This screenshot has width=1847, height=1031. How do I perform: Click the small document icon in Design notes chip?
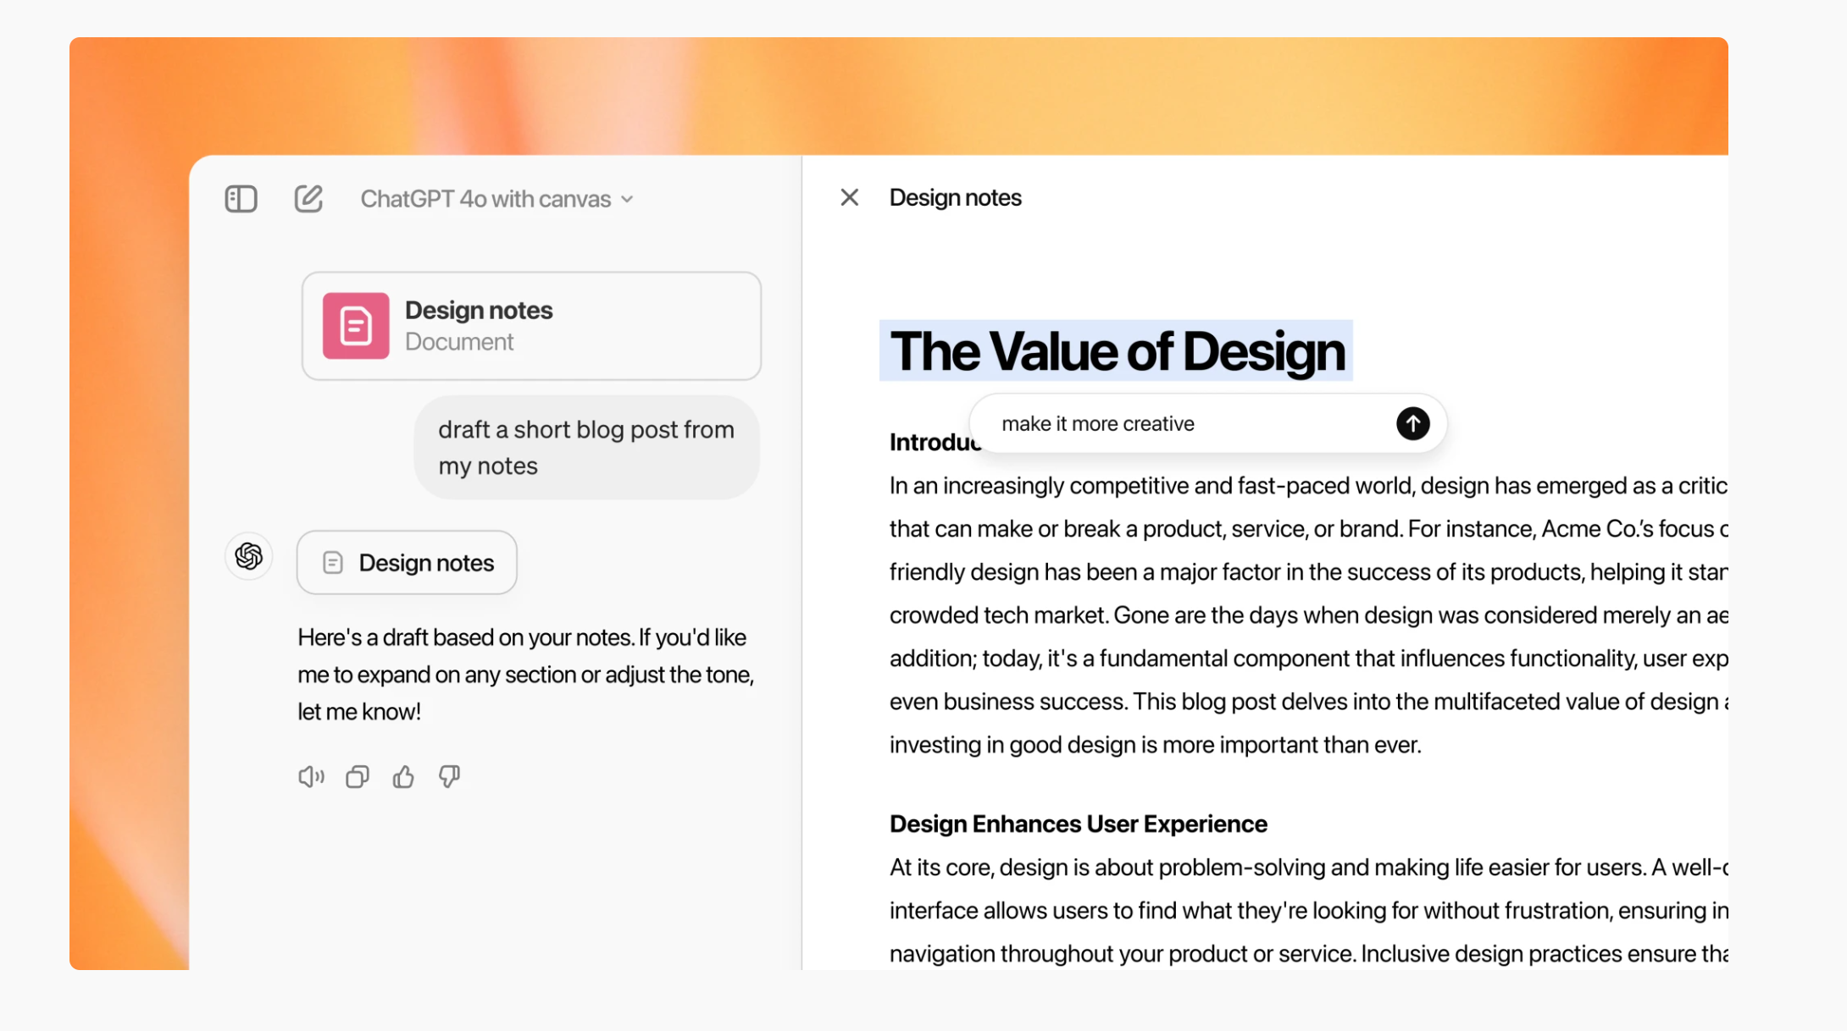(333, 563)
